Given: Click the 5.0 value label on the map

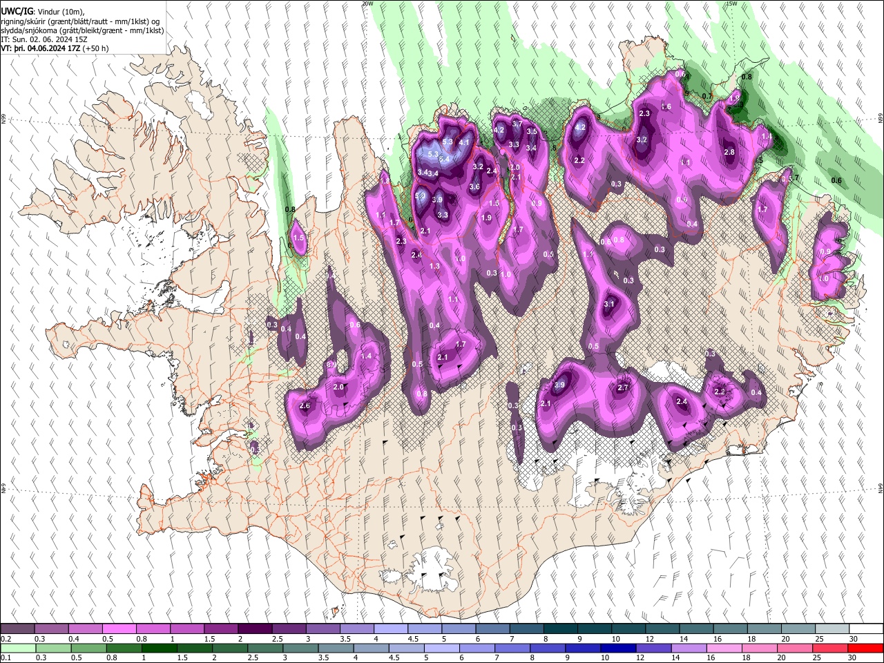Looking at the screenshot, I should pos(420,195).
